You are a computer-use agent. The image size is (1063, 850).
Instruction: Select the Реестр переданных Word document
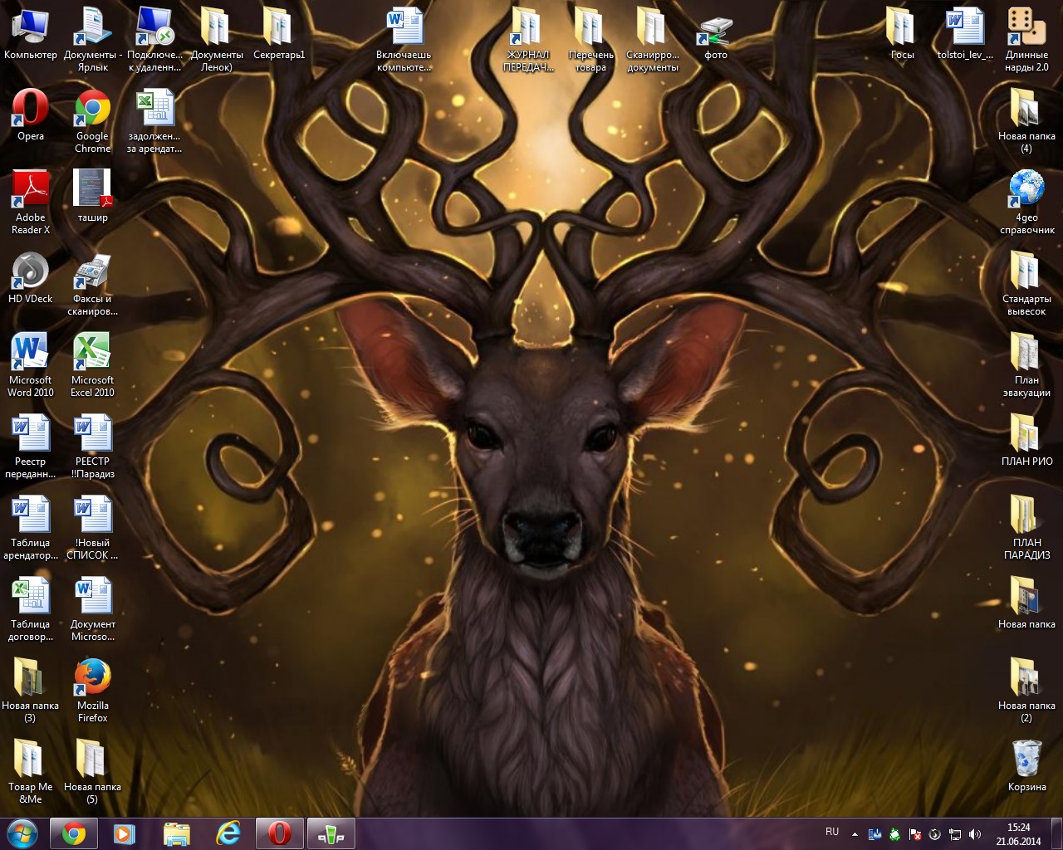pos(30,446)
